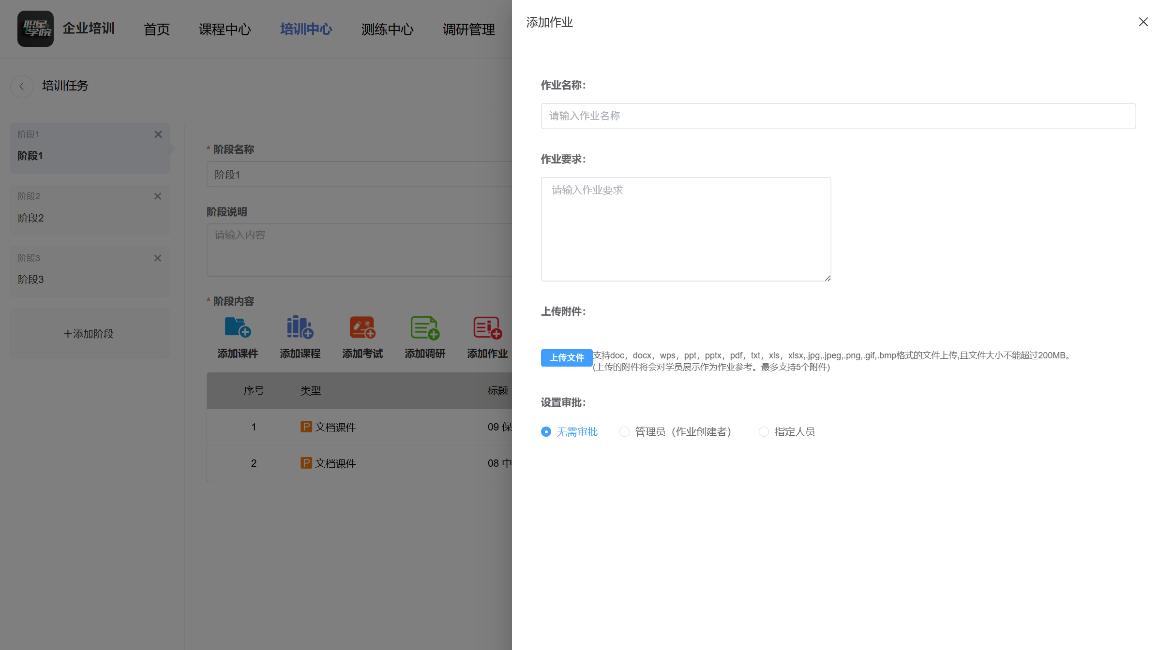
Task: Click the PPT document icon in table row 1
Action: [307, 427]
